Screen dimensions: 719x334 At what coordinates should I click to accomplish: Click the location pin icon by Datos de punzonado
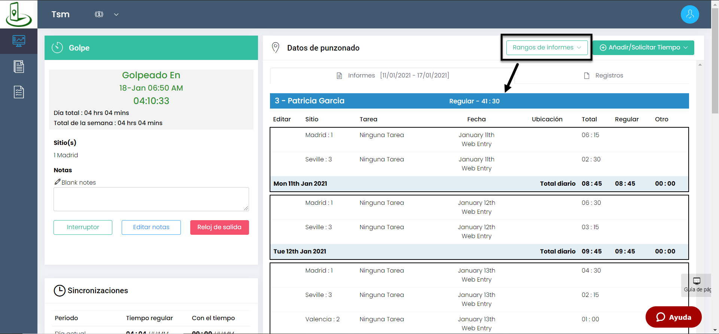pos(276,48)
